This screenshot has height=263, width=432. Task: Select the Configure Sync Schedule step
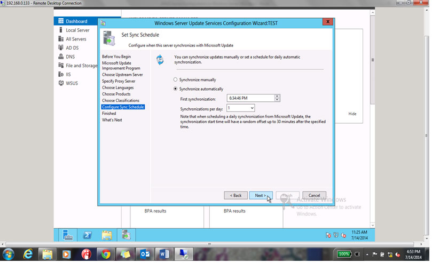coord(123,107)
